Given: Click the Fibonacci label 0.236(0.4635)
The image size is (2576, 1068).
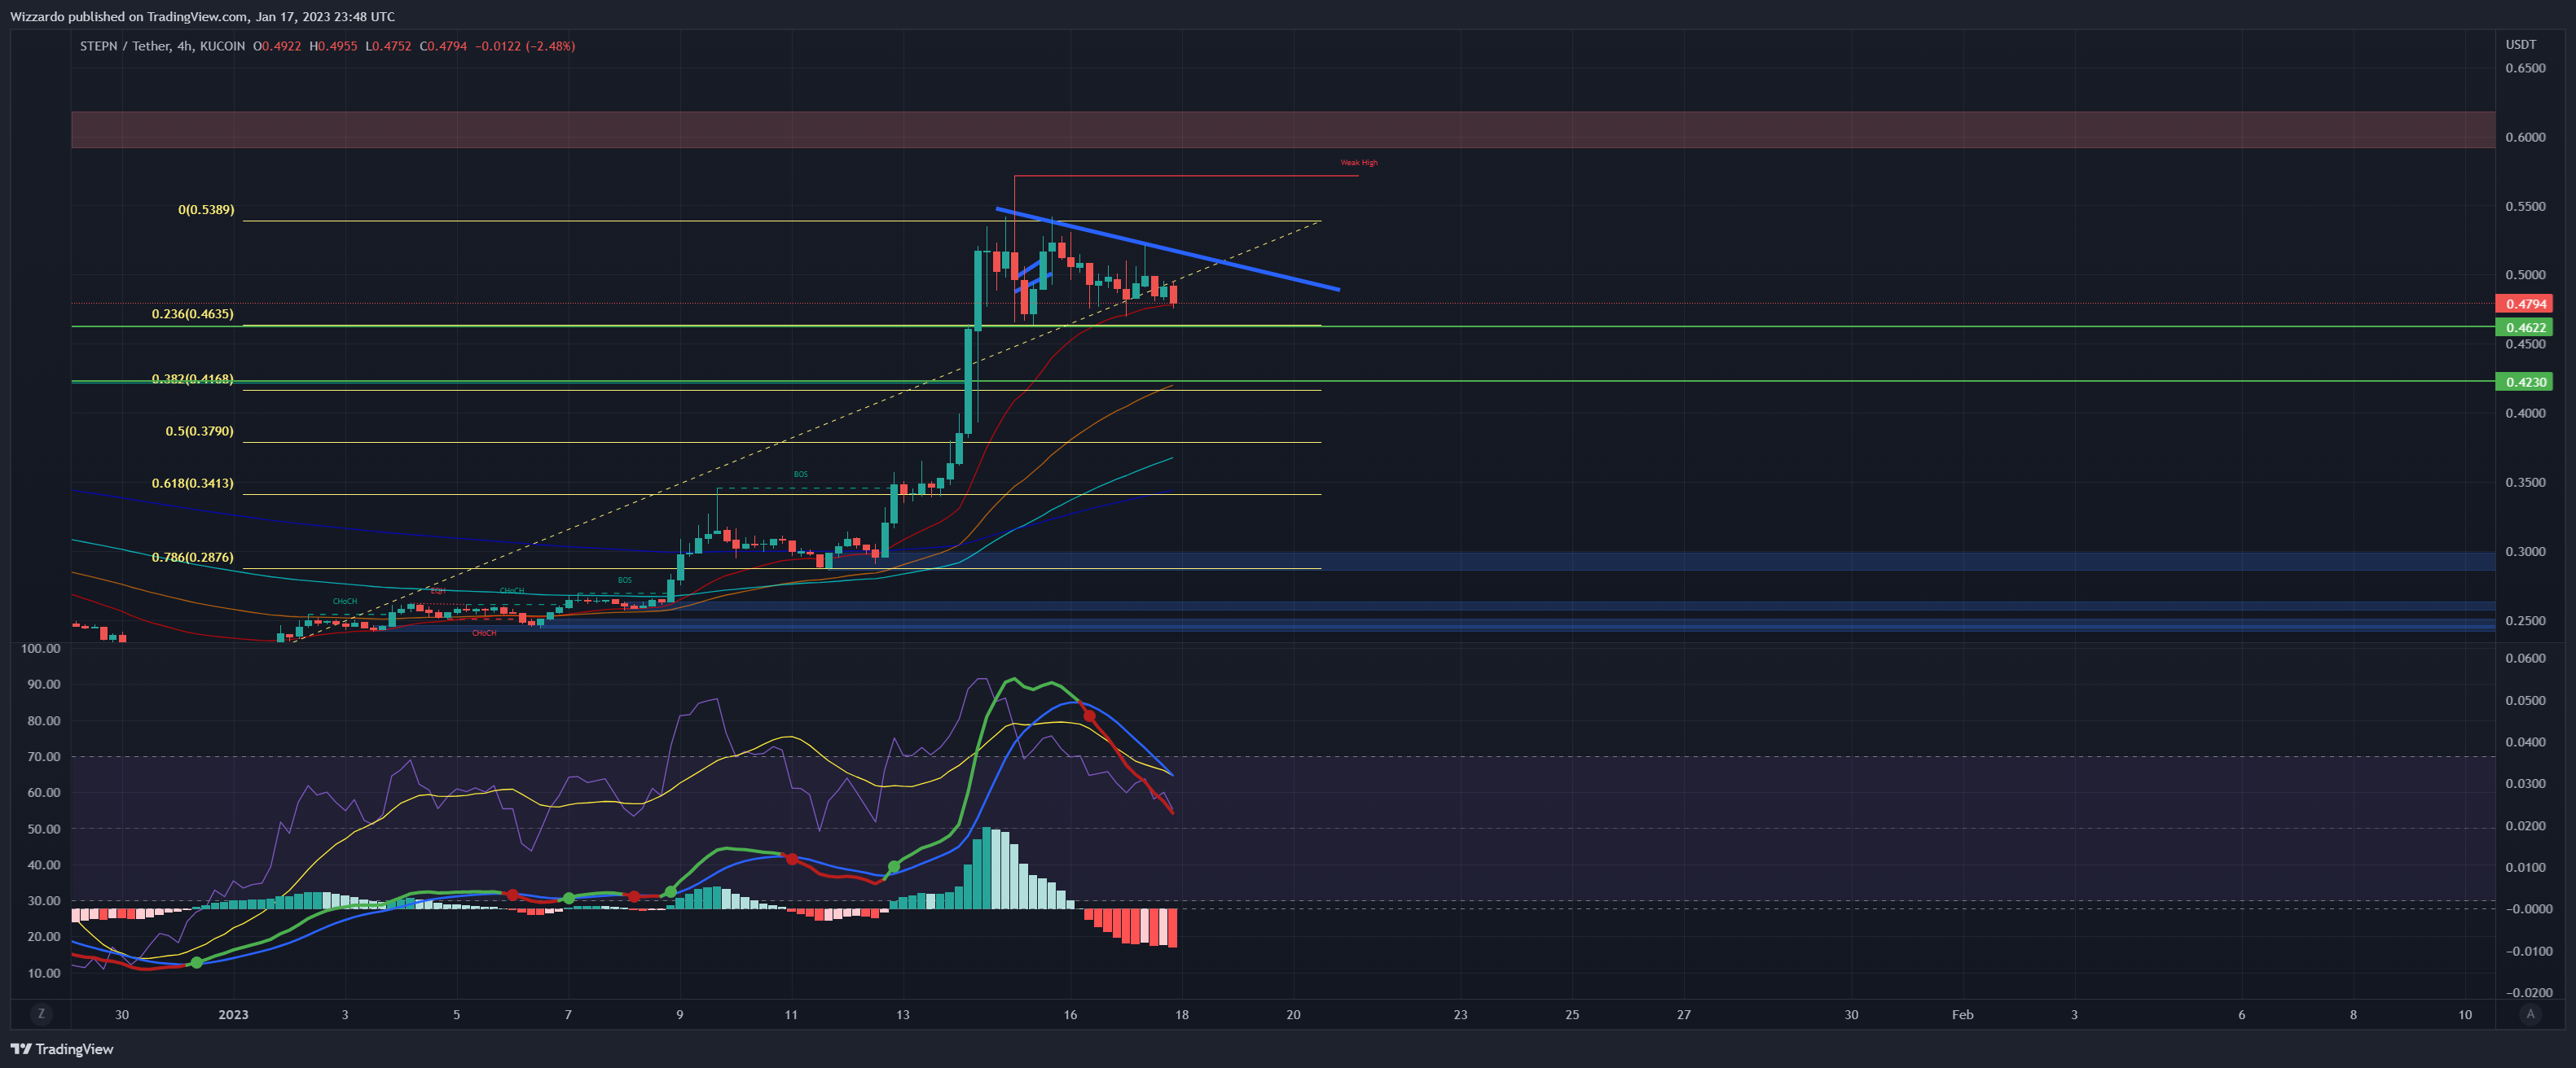Looking at the screenshot, I should point(193,313).
